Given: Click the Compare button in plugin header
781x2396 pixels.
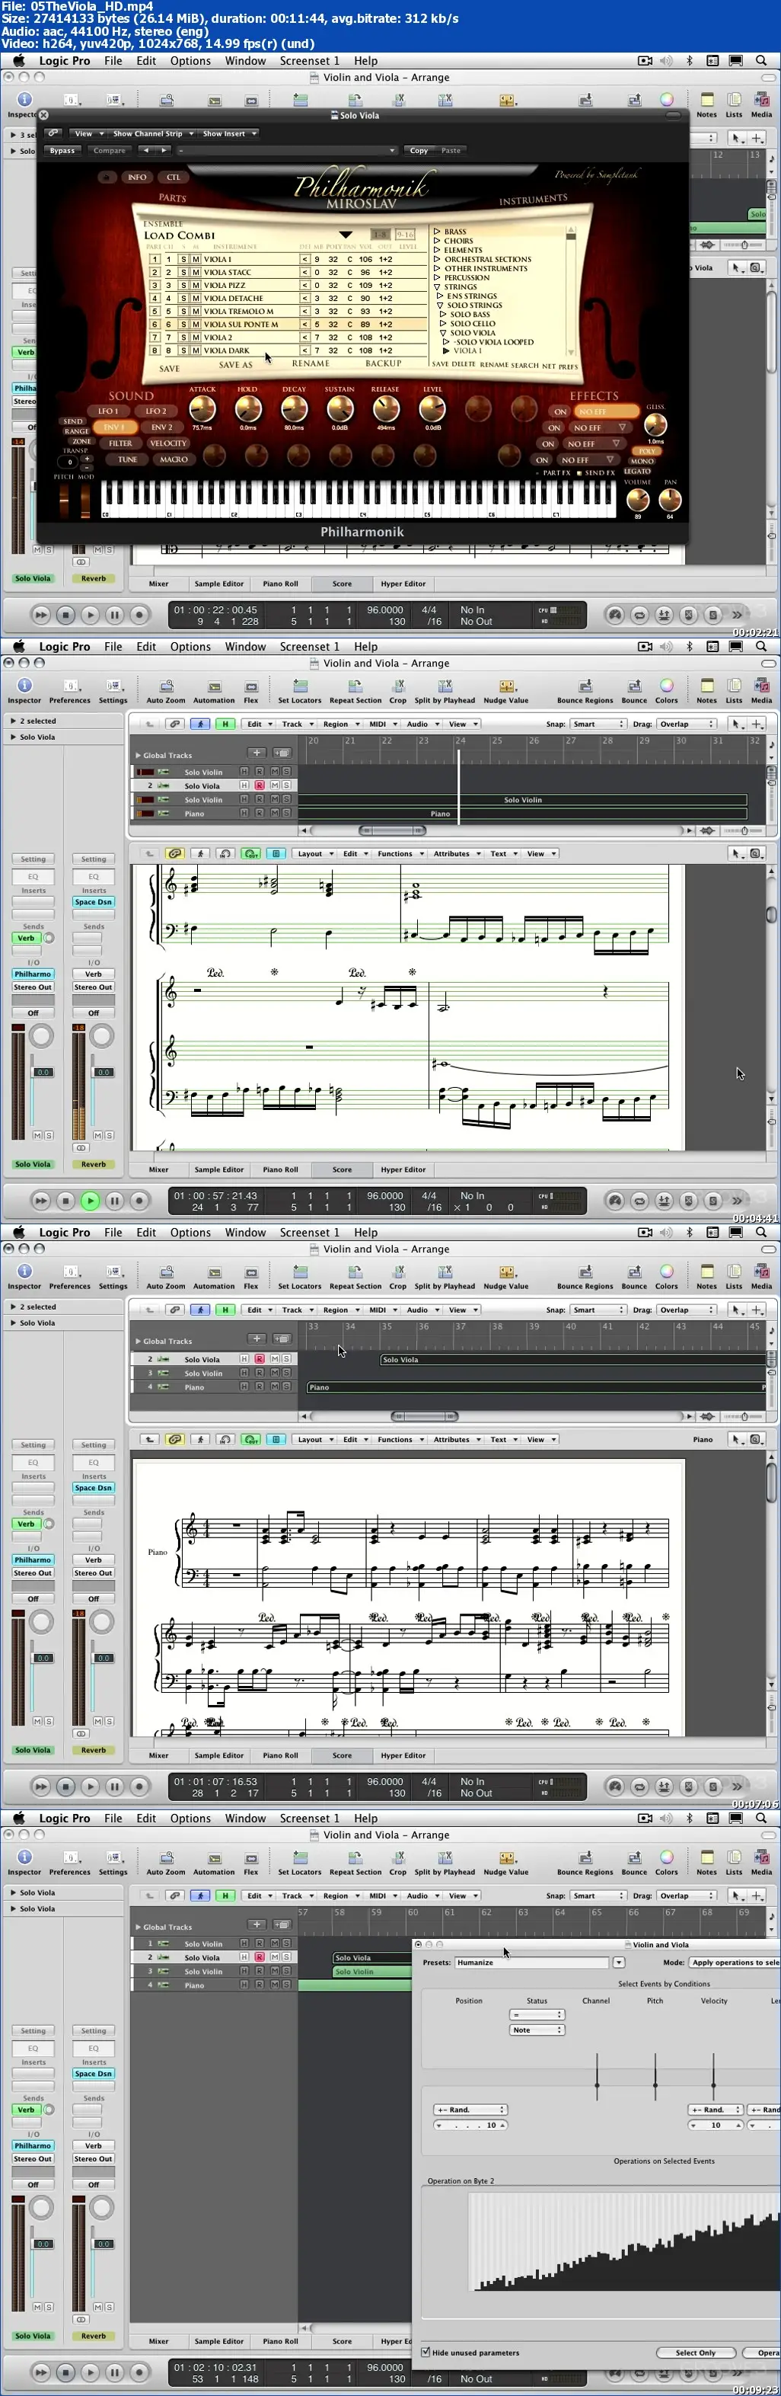Looking at the screenshot, I should [109, 150].
